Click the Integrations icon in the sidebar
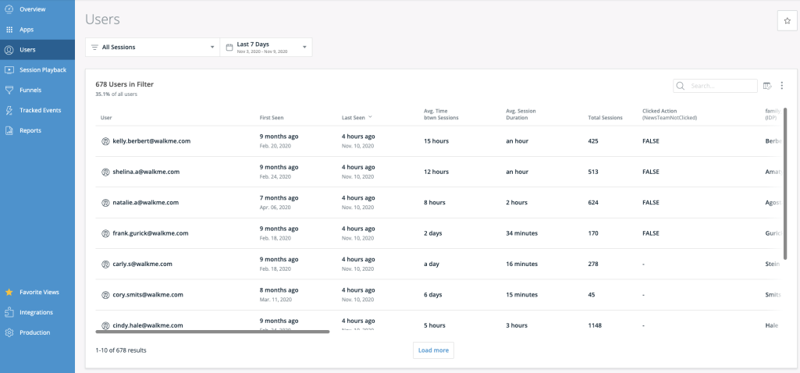Viewport: 800px width, 373px height. point(9,312)
